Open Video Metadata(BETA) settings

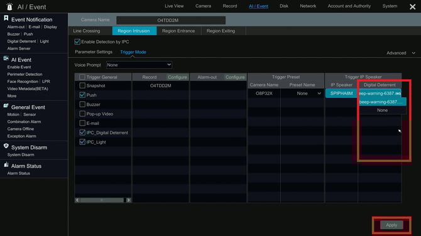28,88
